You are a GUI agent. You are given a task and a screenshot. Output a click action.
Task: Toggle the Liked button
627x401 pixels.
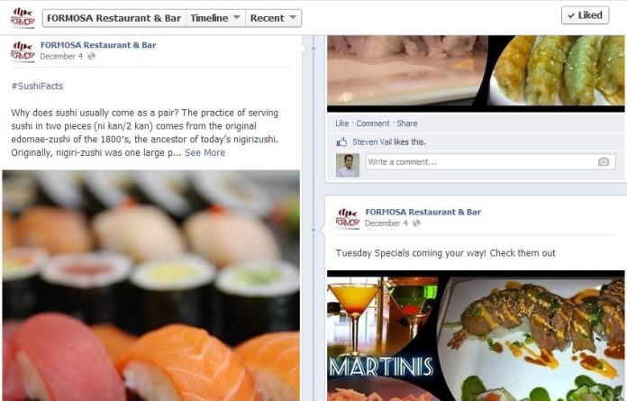point(585,15)
